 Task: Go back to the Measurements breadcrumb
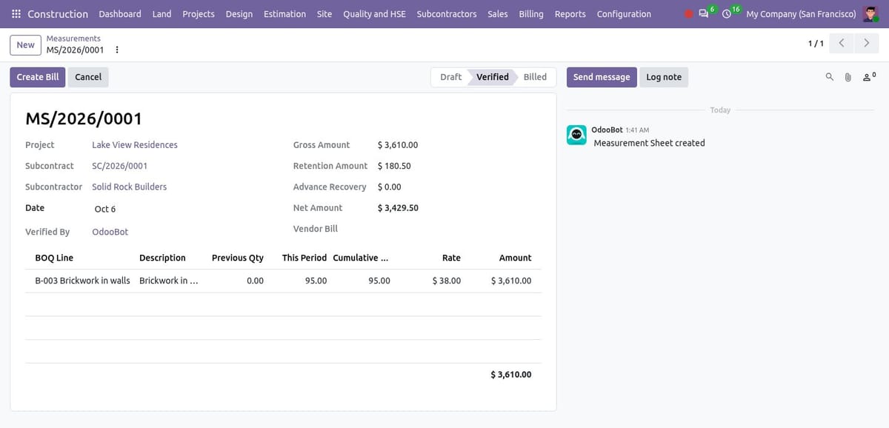coord(73,39)
